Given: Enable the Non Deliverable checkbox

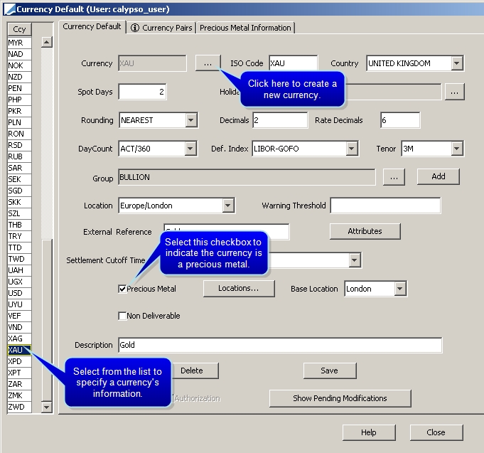Looking at the screenshot, I should pyautogui.click(x=122, y=316).
